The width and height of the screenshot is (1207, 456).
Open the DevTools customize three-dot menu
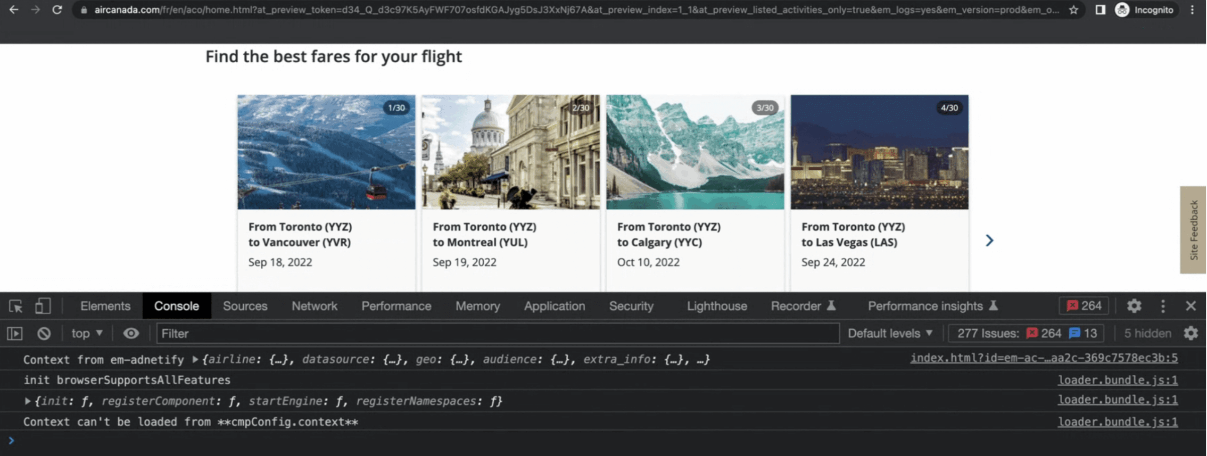pyautogui.click(x=1163, y=306)
